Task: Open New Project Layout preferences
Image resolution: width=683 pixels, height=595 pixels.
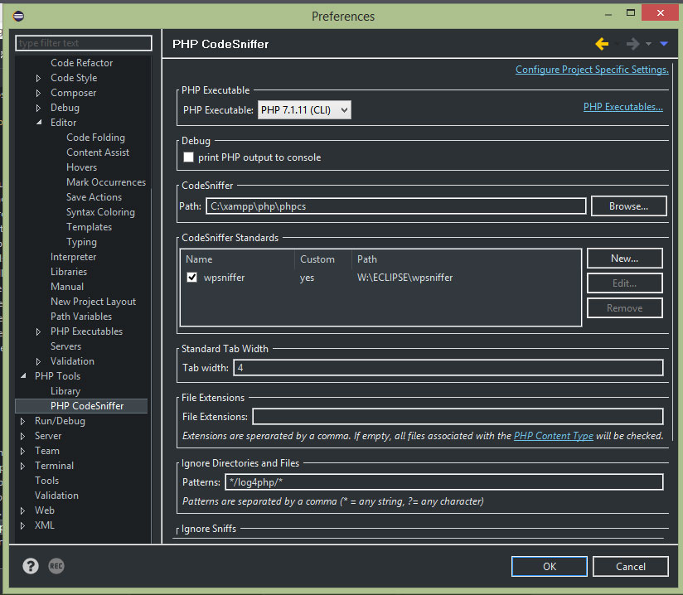Action: tap(93, 302)
